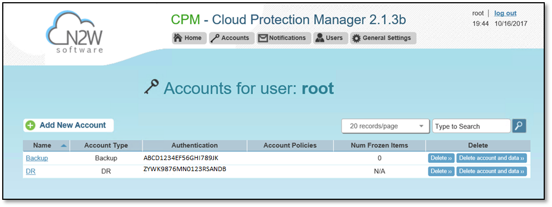Image resolution: width=552 pixels, height=207 pixels.
Task: Click the N2W Software cloud logo
Action: pyautogui.click(x=75, y=31)
